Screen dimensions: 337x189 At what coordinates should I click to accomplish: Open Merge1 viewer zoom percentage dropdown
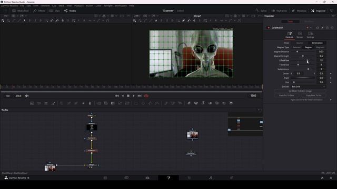tap(137, 16)
